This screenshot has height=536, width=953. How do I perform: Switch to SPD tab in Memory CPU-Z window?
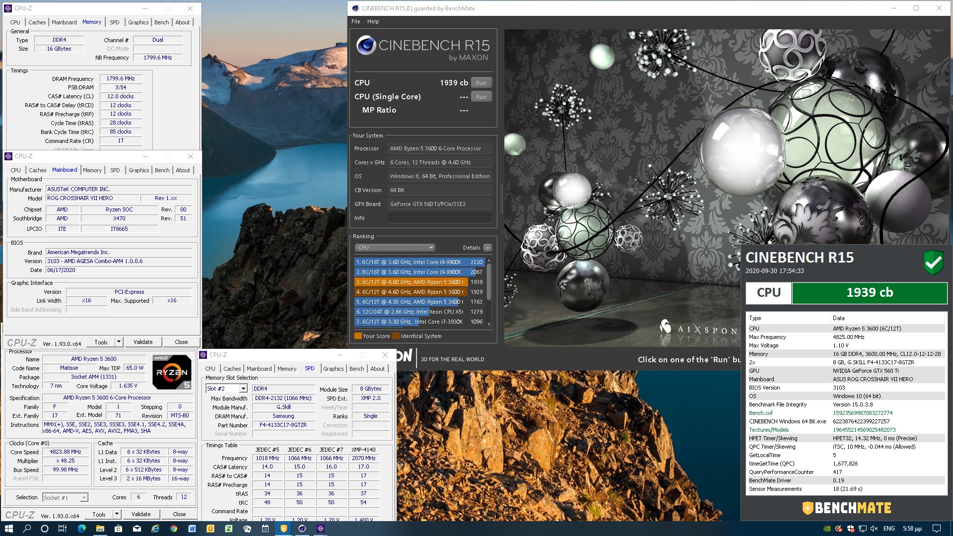[x=114, y=22]
